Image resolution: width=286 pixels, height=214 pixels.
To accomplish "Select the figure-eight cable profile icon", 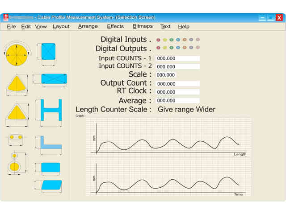I will 14,165.
